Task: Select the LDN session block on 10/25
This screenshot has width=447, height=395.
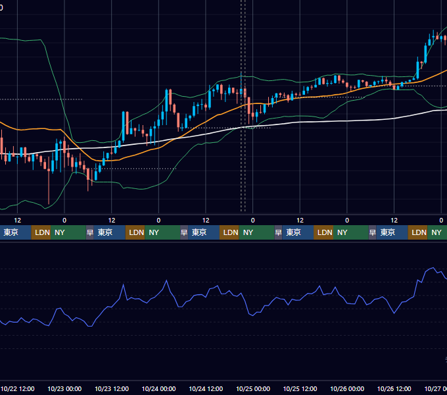Action: (x=323, y=232)
